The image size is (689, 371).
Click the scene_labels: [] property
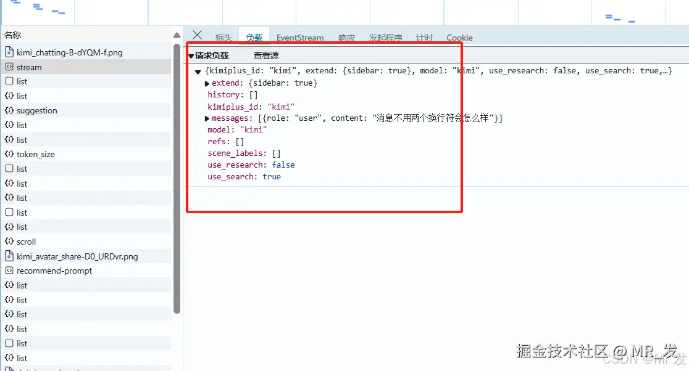tap(244, 153)
